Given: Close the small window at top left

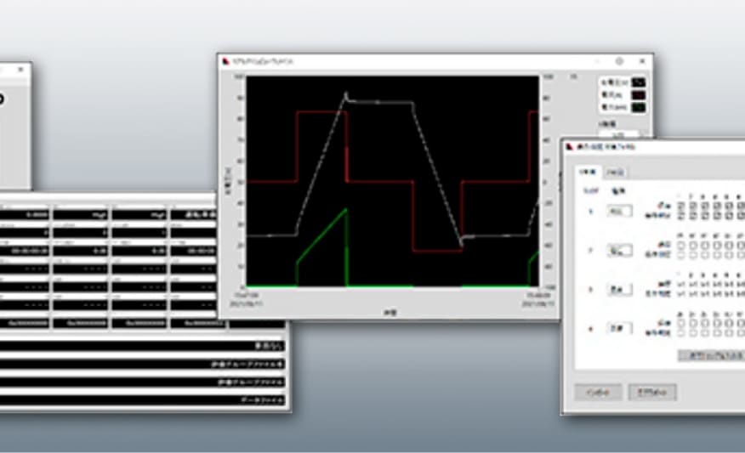Looking at the screenshot, I should click(x=20, y=70).
